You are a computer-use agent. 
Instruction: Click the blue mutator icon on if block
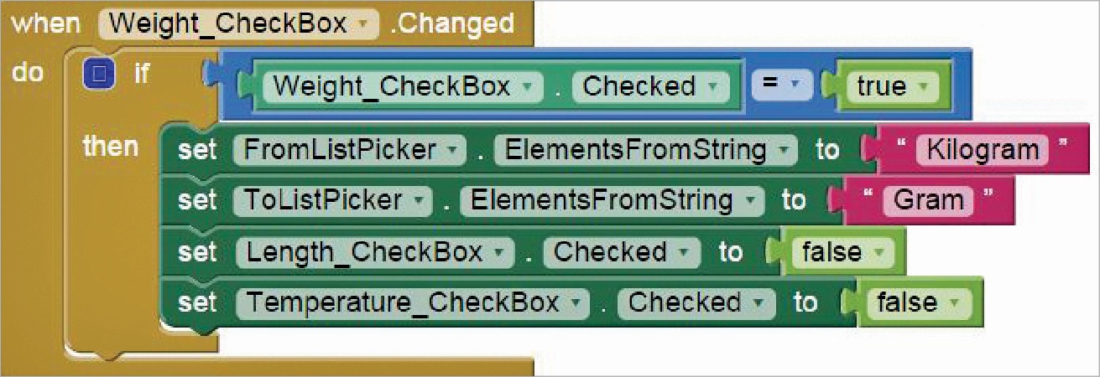click(x=99, y=75)
